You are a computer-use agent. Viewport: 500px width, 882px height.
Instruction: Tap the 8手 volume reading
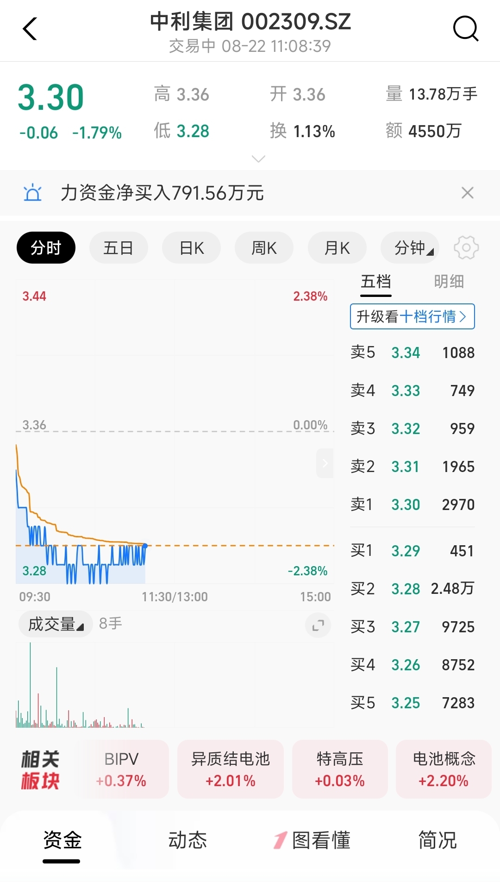[x=111, y=624]
